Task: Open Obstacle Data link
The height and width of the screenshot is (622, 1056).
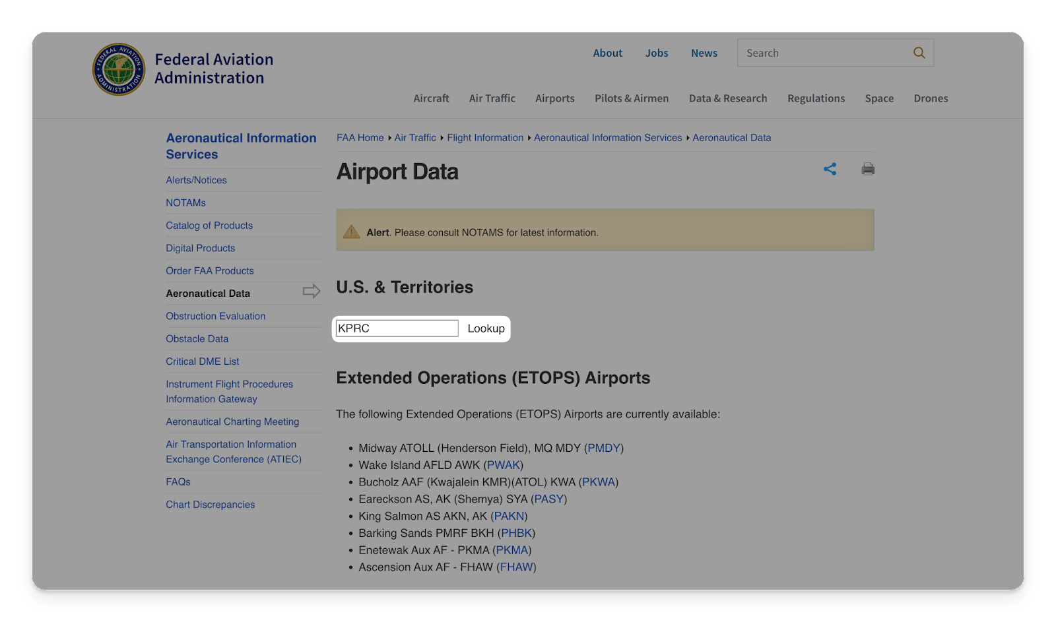Action: pyautogui.click(x=197, y=338)
